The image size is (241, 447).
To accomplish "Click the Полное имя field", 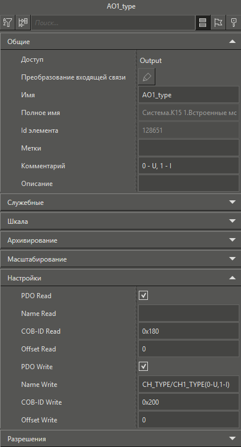I will (188, 113).
